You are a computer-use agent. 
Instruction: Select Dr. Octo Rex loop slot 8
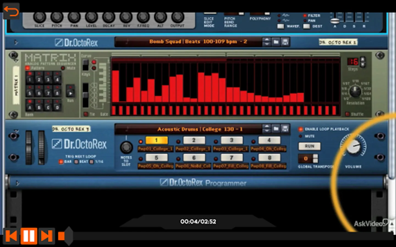click(x=269, y=158)
